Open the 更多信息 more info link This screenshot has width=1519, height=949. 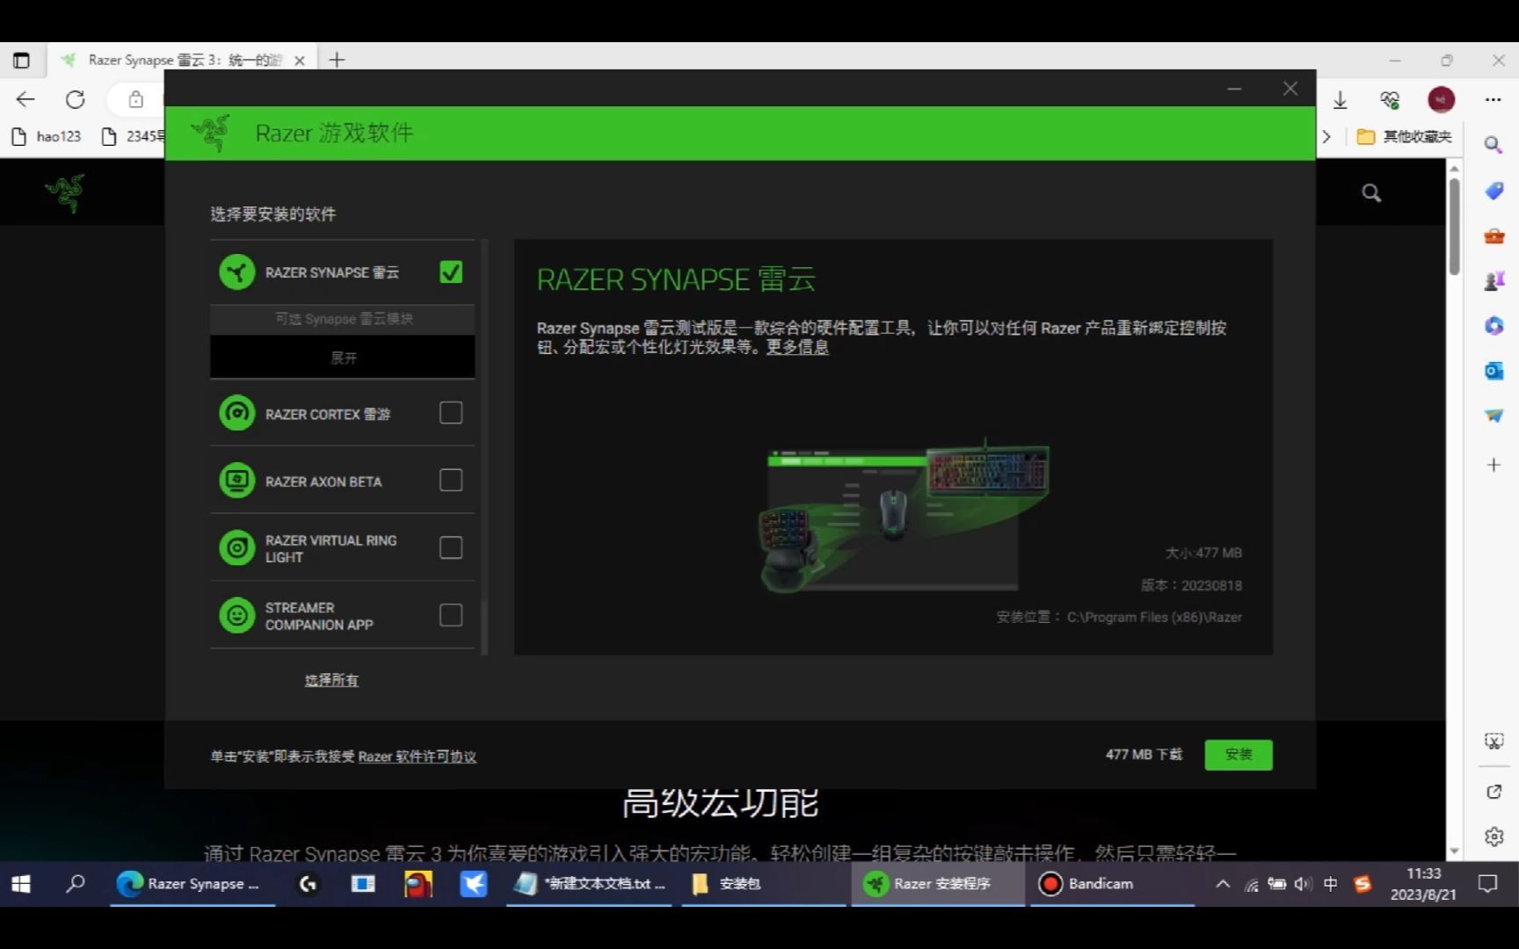(797, 347)
